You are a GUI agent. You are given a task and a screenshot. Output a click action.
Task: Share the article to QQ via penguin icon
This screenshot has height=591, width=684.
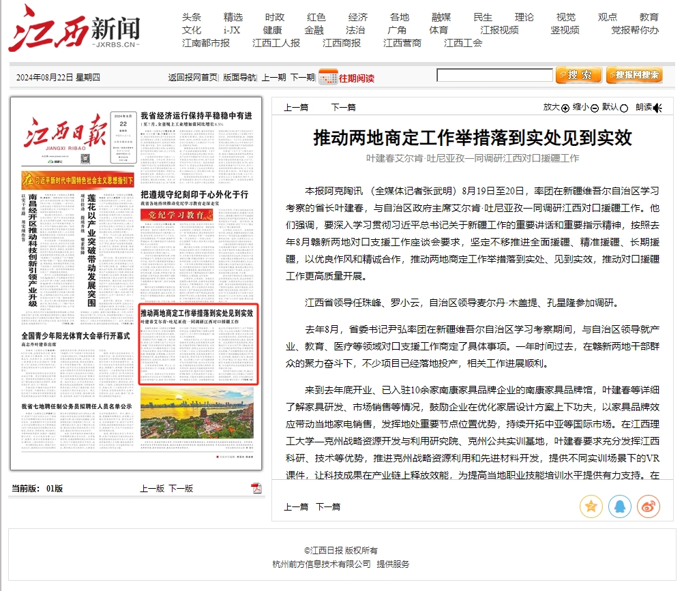(619, 506)
